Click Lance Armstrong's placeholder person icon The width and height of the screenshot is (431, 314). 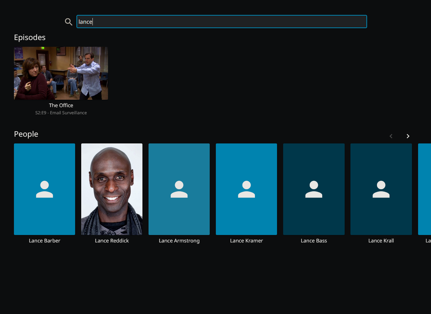click(x=179, y=189)
